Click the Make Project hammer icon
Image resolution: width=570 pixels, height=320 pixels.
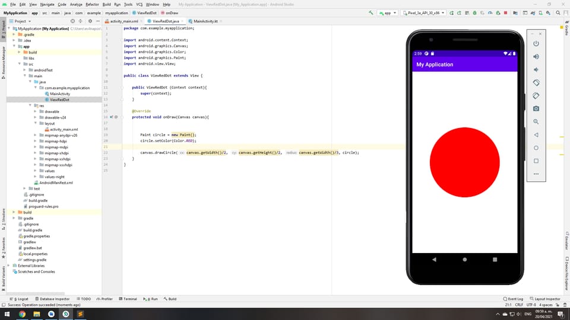370,12
